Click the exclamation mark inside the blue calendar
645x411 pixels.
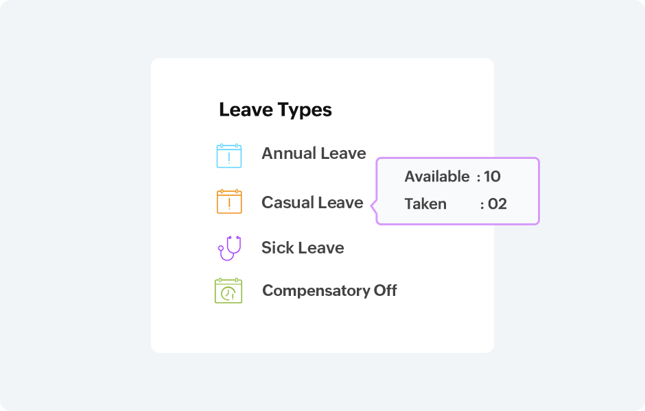pos(228,158)
